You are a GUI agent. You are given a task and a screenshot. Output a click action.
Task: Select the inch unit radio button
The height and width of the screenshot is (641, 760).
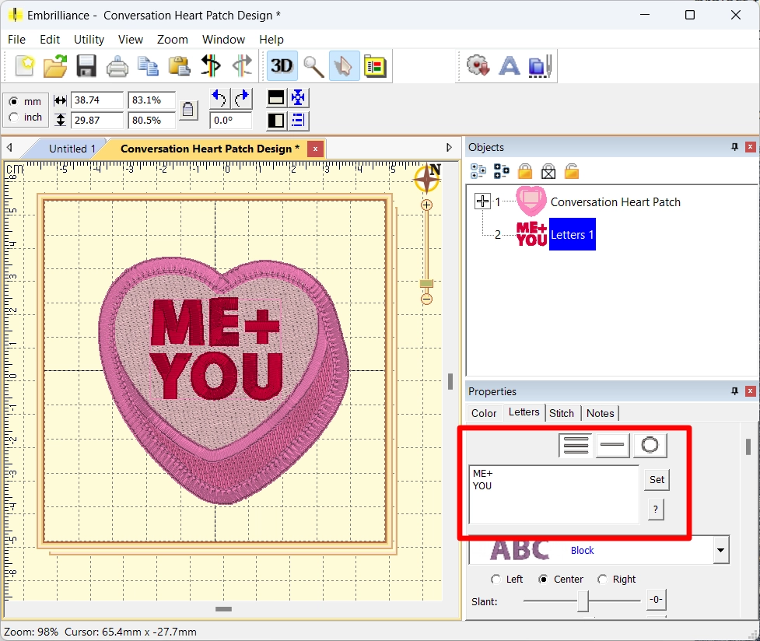[14, 117]
